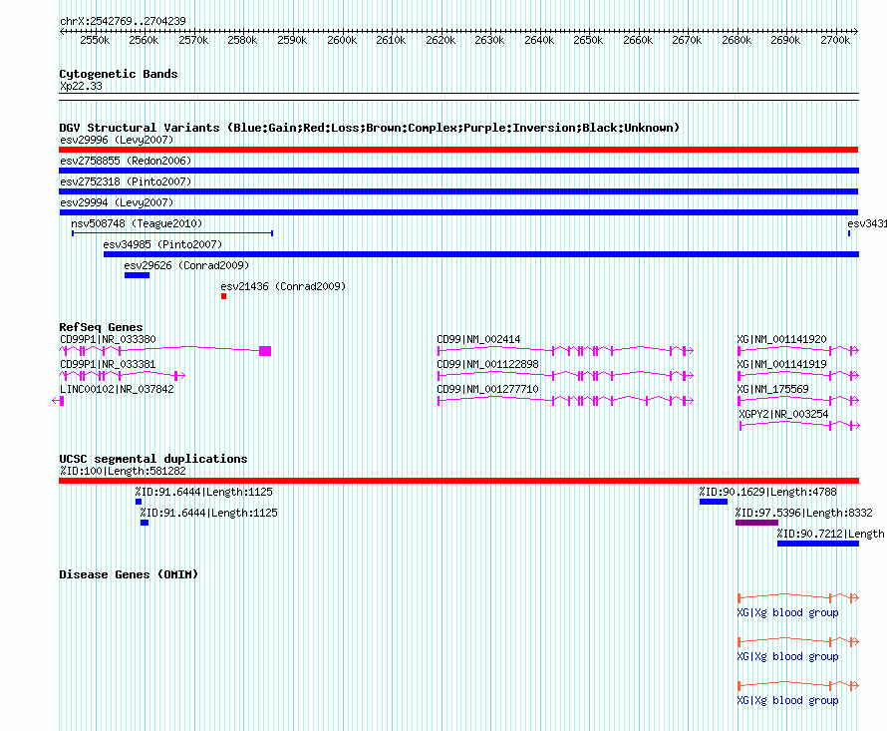The image size is (887, 731).
Task: Click the long red segmental duplication bar
Action: coord(458,481)
